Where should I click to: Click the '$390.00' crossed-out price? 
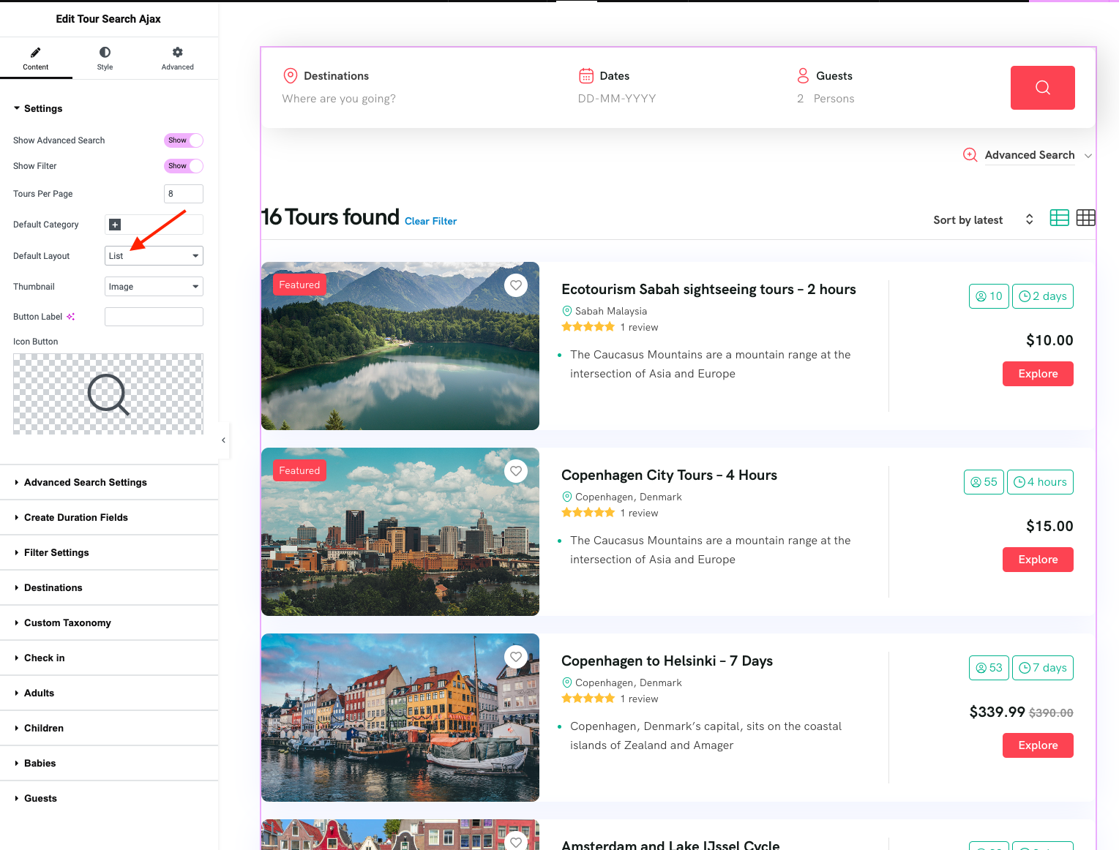coord(1051,713)
